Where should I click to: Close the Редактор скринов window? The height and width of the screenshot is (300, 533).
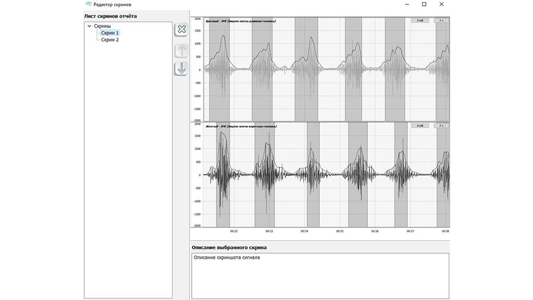pyautogui.click(x=441, y=4)
